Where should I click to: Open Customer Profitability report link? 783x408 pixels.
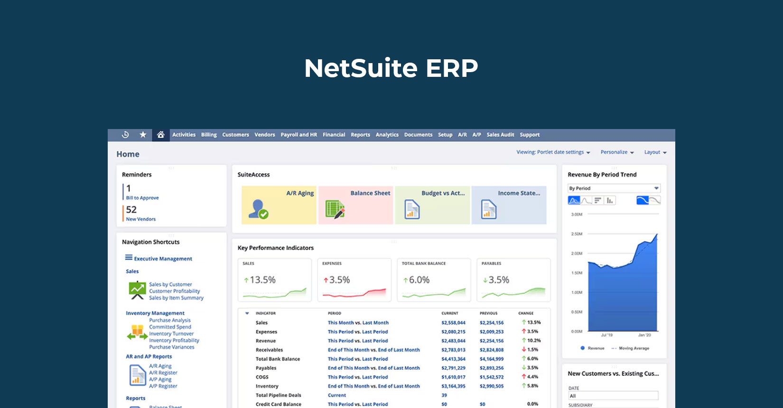click(175, 291)
